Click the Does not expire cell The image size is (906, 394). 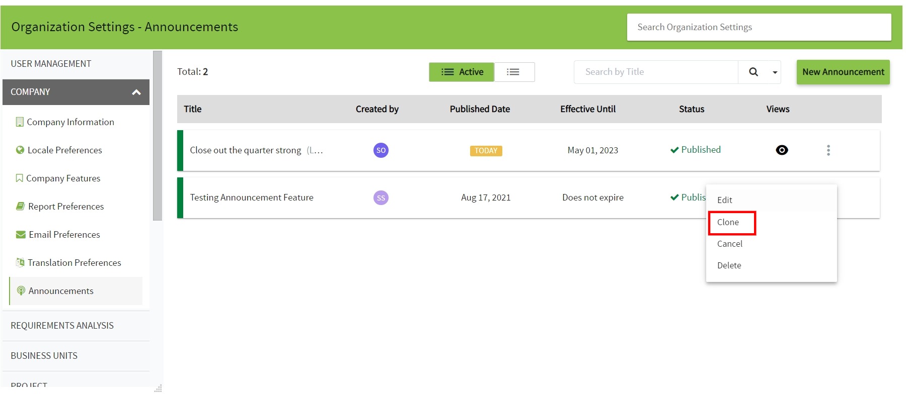(x=593, y=198)
